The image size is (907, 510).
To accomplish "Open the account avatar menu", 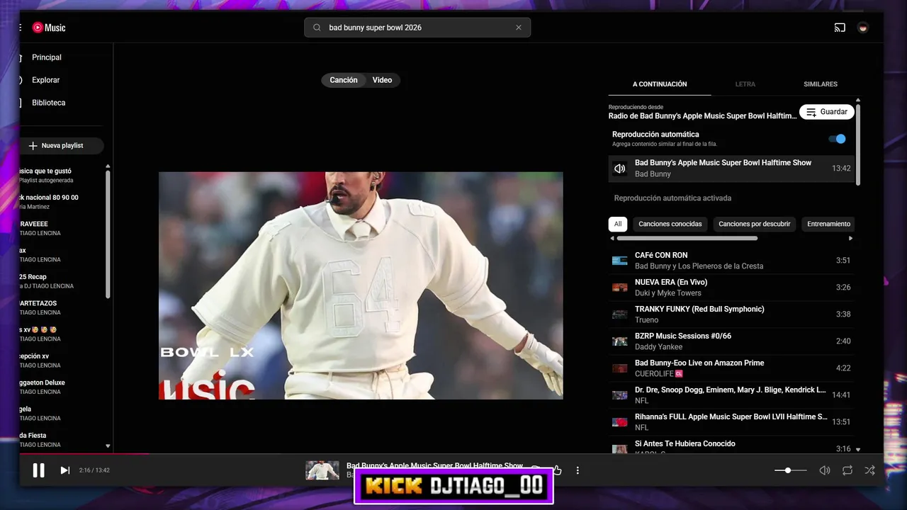I will tap(863, 28).
